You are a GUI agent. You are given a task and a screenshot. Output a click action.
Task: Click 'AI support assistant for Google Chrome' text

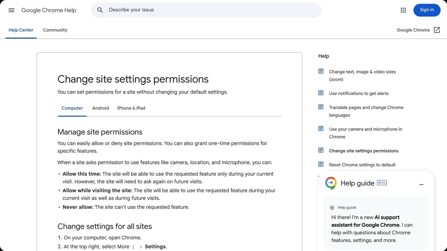click(366, 221)
